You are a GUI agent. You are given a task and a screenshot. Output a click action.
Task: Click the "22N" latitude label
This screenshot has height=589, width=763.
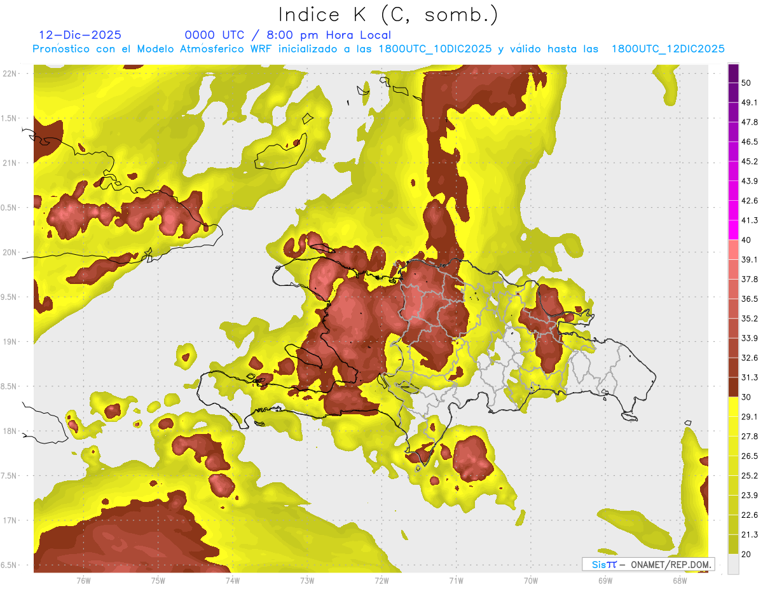point(10,74)
